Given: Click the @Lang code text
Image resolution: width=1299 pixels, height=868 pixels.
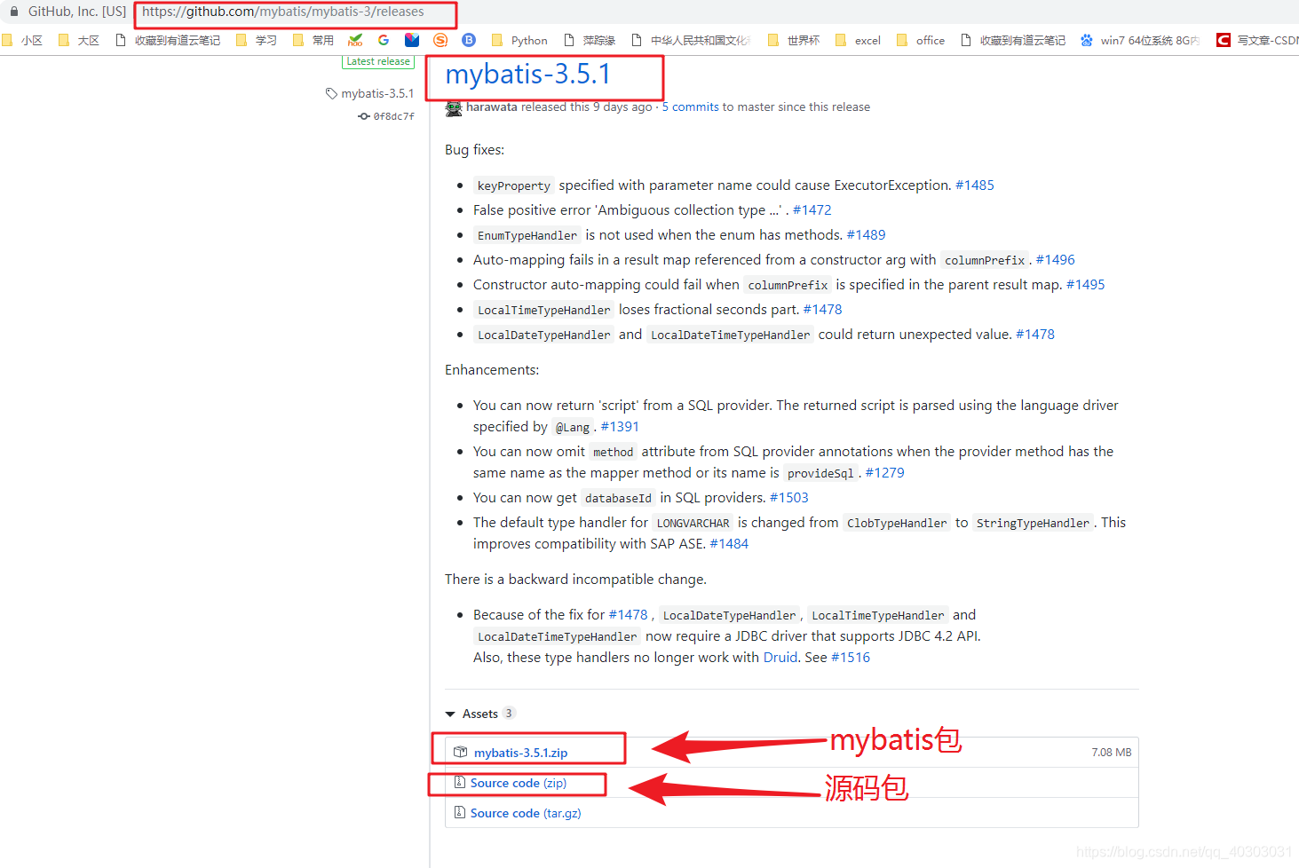Looking at the screenshot, I should tap(573, 427).
